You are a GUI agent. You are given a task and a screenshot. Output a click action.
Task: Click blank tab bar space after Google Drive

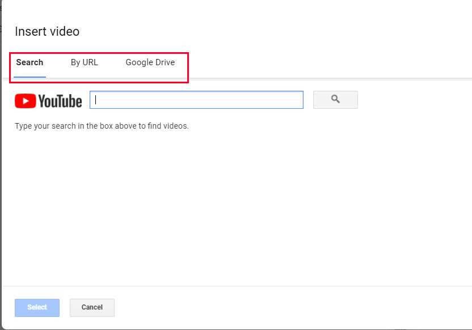[329, 62]
